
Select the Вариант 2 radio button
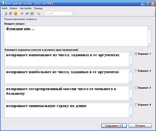(136, 71)
